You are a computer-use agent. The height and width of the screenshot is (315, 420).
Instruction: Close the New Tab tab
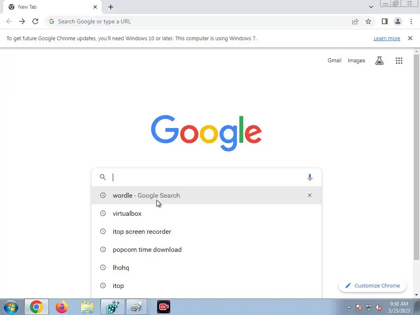[95, 7]
